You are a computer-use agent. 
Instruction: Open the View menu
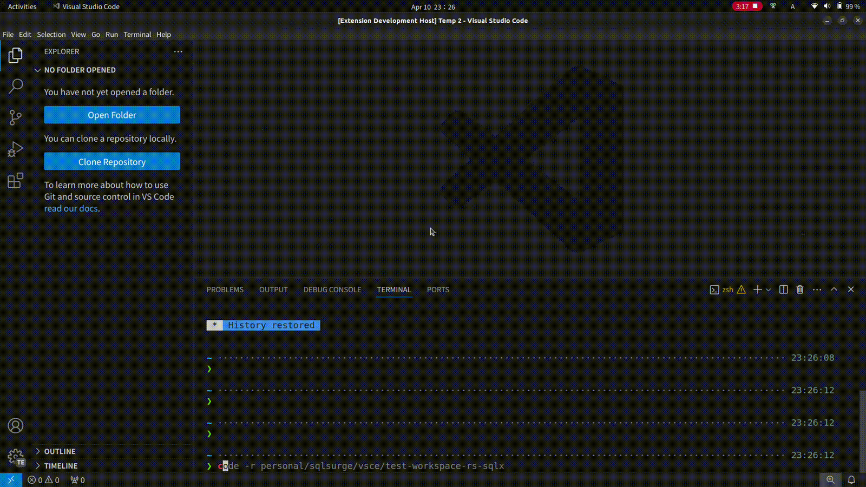[78, 34]
